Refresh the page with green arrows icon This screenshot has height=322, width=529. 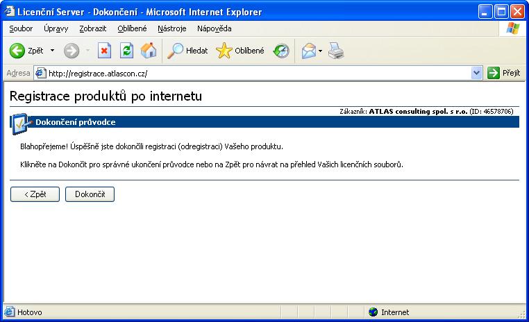tap(126, 51)
